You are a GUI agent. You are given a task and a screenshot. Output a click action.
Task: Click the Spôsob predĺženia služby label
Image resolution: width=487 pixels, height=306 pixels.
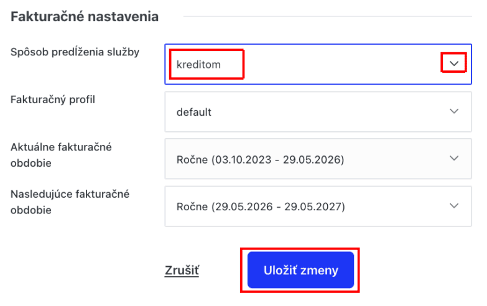(x=75, y=52)
